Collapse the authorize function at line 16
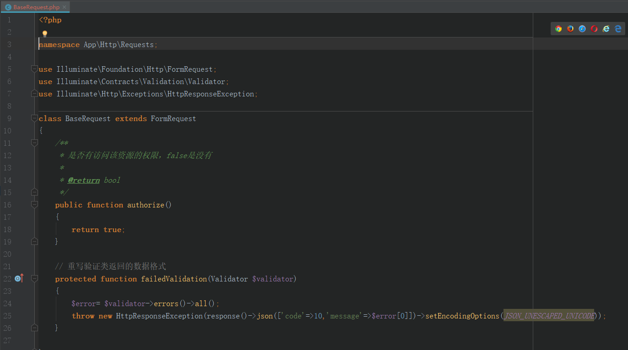Image resolution: width=628 pixels, height=350 pixels. 34,205
